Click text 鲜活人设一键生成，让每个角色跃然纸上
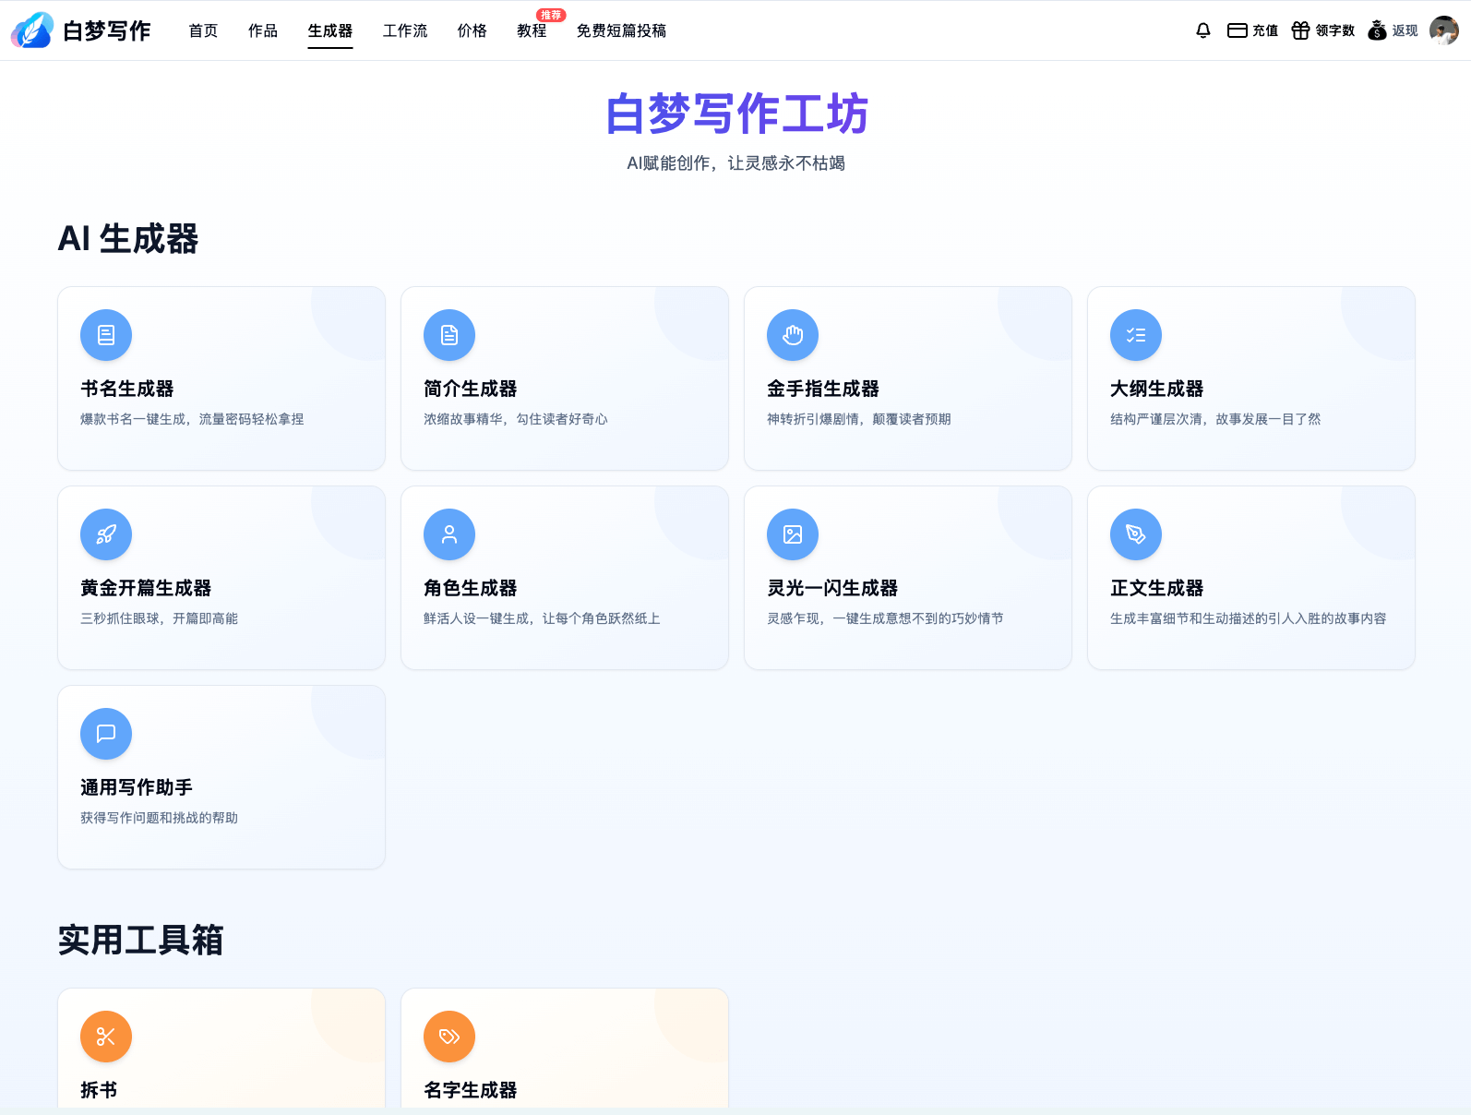This screenshot has height=1115, width=1471. [x=542, y=618]
